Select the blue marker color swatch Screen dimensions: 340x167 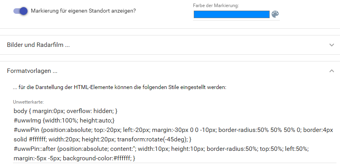[232, 14]
